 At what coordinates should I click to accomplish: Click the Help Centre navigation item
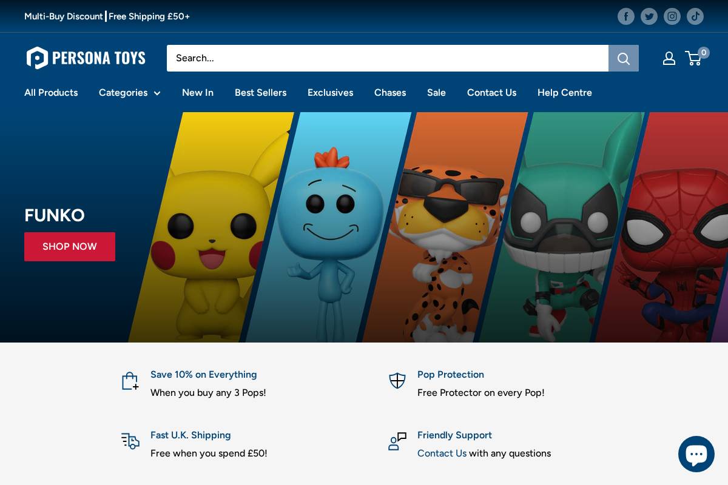click(x=565, y=93)
